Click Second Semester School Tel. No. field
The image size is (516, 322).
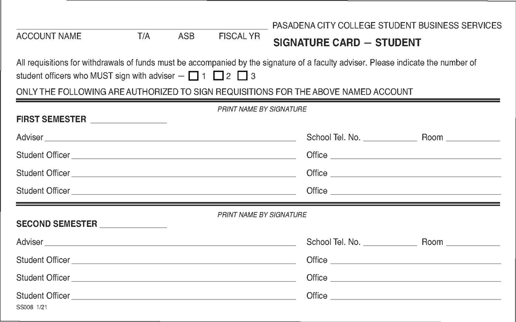(390, 241)
